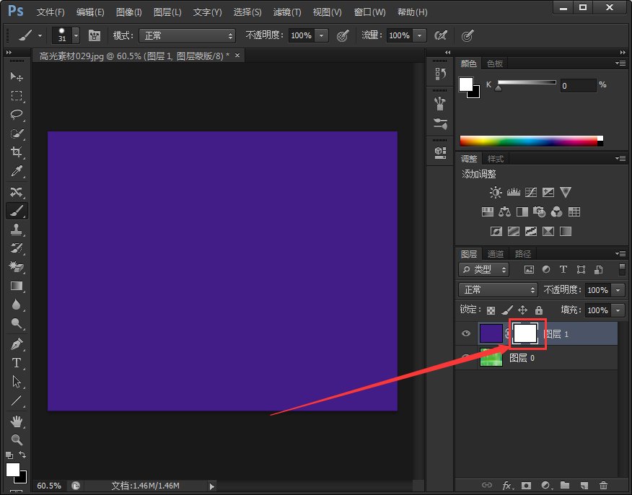This screenshot has width=632, height=495.
Task: Click the delete layer trash icon
Action: coord(603,486)
